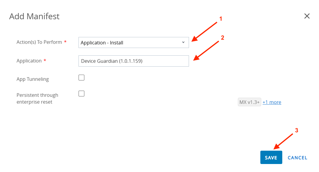Check Persistent through enterprise reset box

[81, 94]
